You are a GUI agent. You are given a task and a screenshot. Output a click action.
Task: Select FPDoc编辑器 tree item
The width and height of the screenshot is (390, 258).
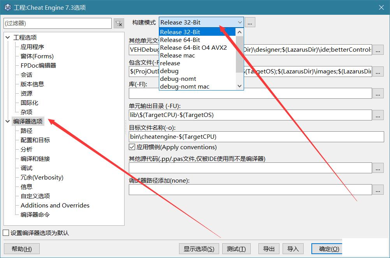pos(38,66)
